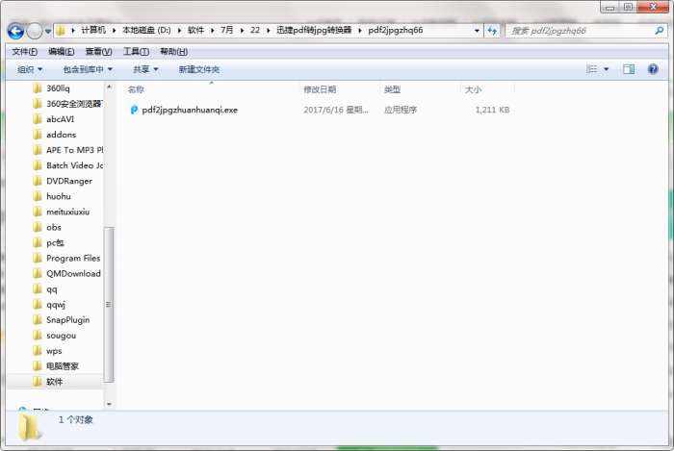Select the DVDRanger folder in tree
The image size is (674, 451).
(69, 181)
